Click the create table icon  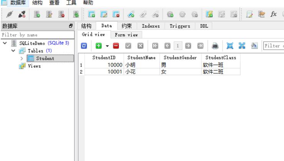(91, 14)
